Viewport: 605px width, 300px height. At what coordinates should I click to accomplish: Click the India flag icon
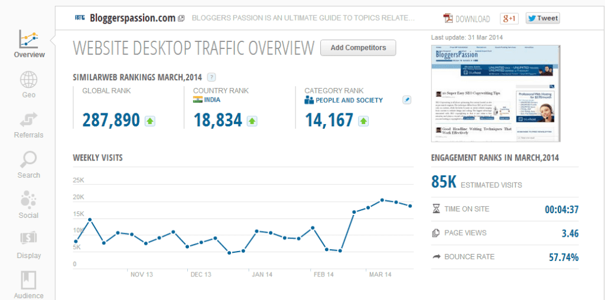coord(197,100)
